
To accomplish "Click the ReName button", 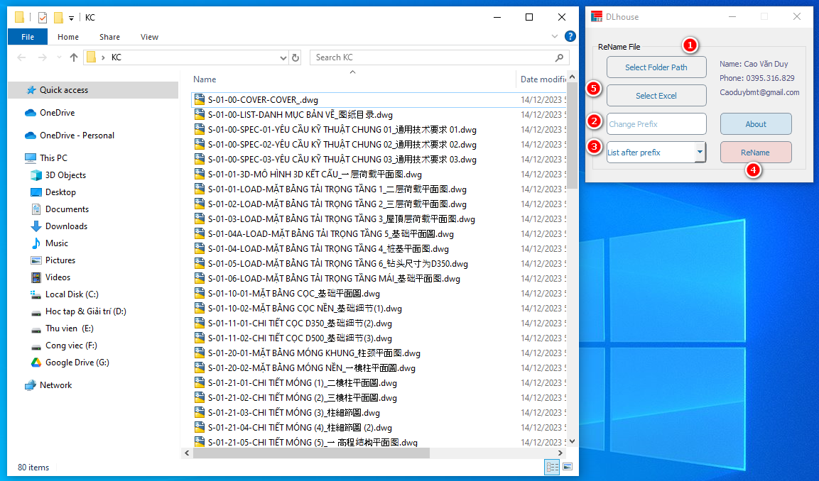I will click(x=755, y=153).
